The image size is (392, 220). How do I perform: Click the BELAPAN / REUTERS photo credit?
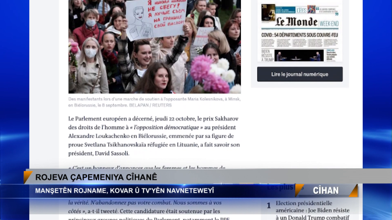(x=150, y=105)
